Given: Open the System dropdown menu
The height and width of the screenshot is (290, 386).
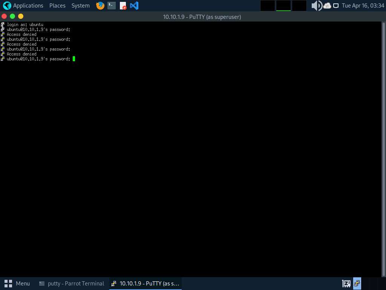Looking at the screenshot, I should coord(80,5).
